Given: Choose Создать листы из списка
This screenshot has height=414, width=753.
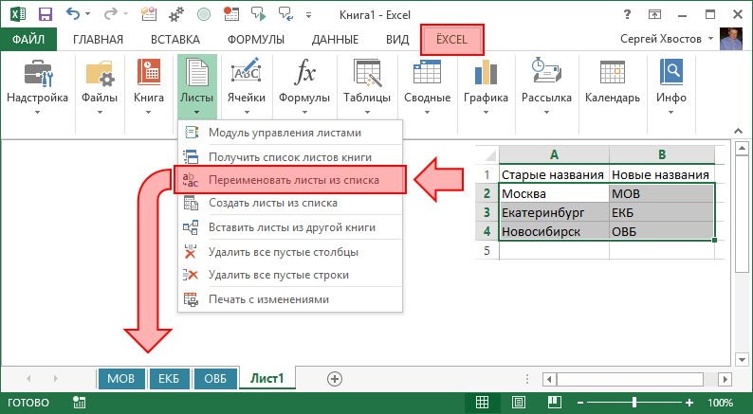Looking at the screenshot, I should [290, 203].
